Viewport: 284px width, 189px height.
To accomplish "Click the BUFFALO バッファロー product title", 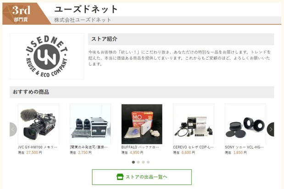I will pyautogui.click(x=140, y=147).
